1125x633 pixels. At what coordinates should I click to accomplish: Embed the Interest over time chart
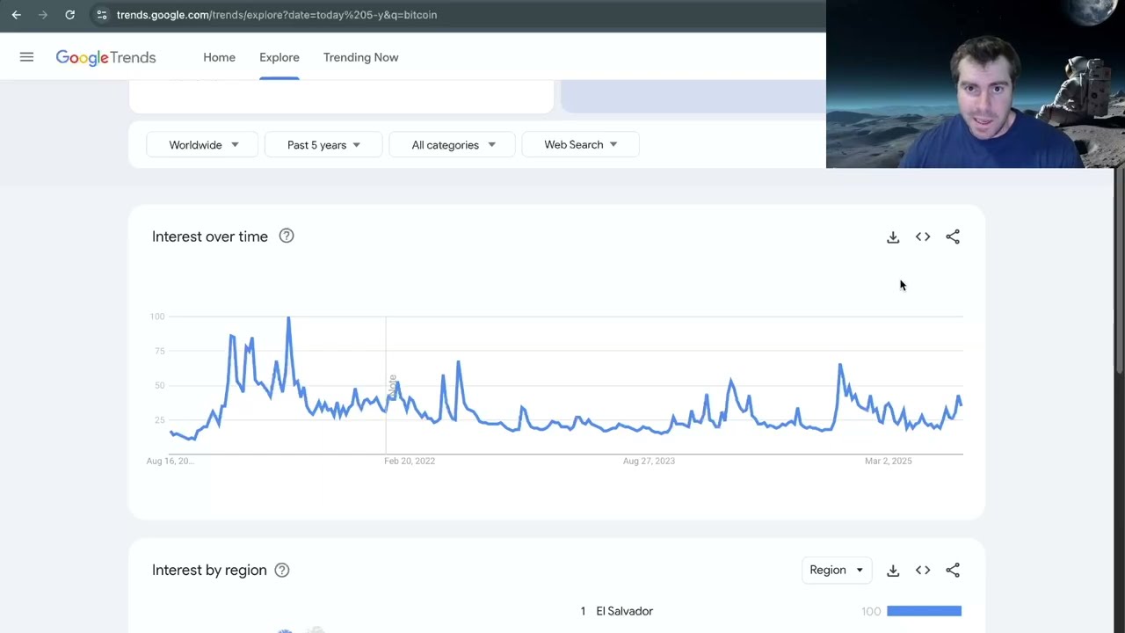click(923, 236)
